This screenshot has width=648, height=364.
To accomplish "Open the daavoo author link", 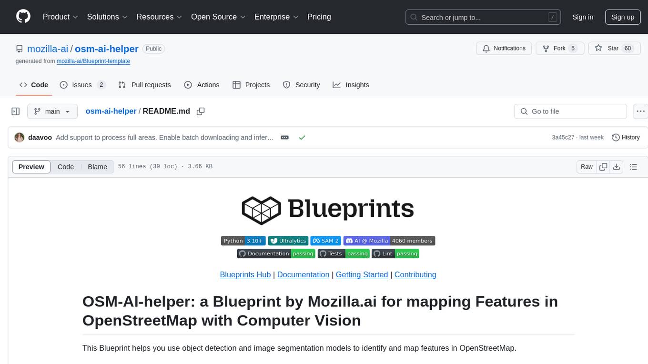I will pyautogui.click(x=40, y=137).
